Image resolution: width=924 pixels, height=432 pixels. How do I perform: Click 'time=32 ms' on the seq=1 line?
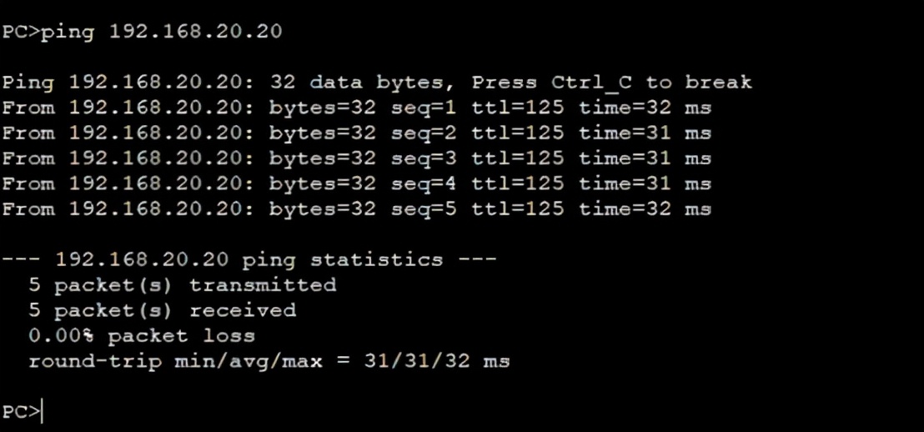tap(645, 108)
